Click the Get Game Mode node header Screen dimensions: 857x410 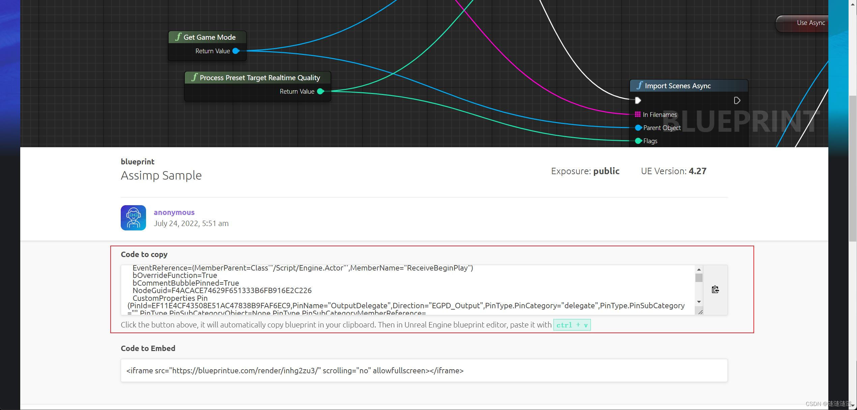click(207, 37)
